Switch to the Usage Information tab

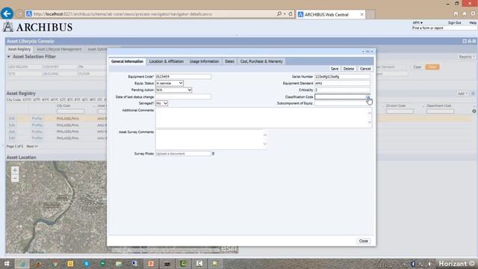click(204, 61)
